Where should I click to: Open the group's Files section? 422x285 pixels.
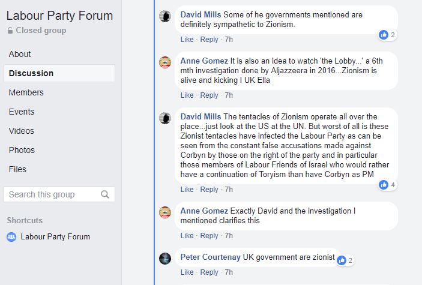(18, 169)
